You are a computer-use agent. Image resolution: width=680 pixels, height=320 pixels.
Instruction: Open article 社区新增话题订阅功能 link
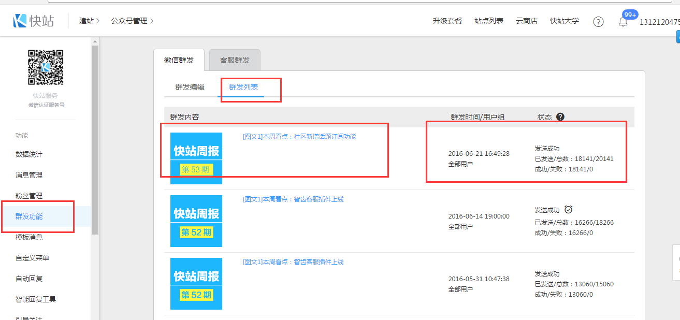[299, 137]
